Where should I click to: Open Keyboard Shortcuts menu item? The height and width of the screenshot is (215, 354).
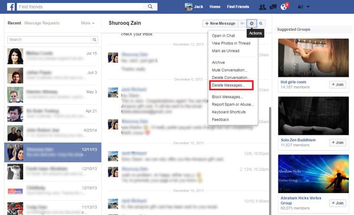229,112
